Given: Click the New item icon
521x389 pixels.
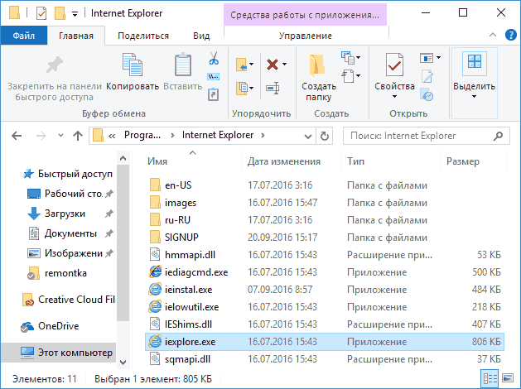Looking at the screenshot, I should coord(348,58).
